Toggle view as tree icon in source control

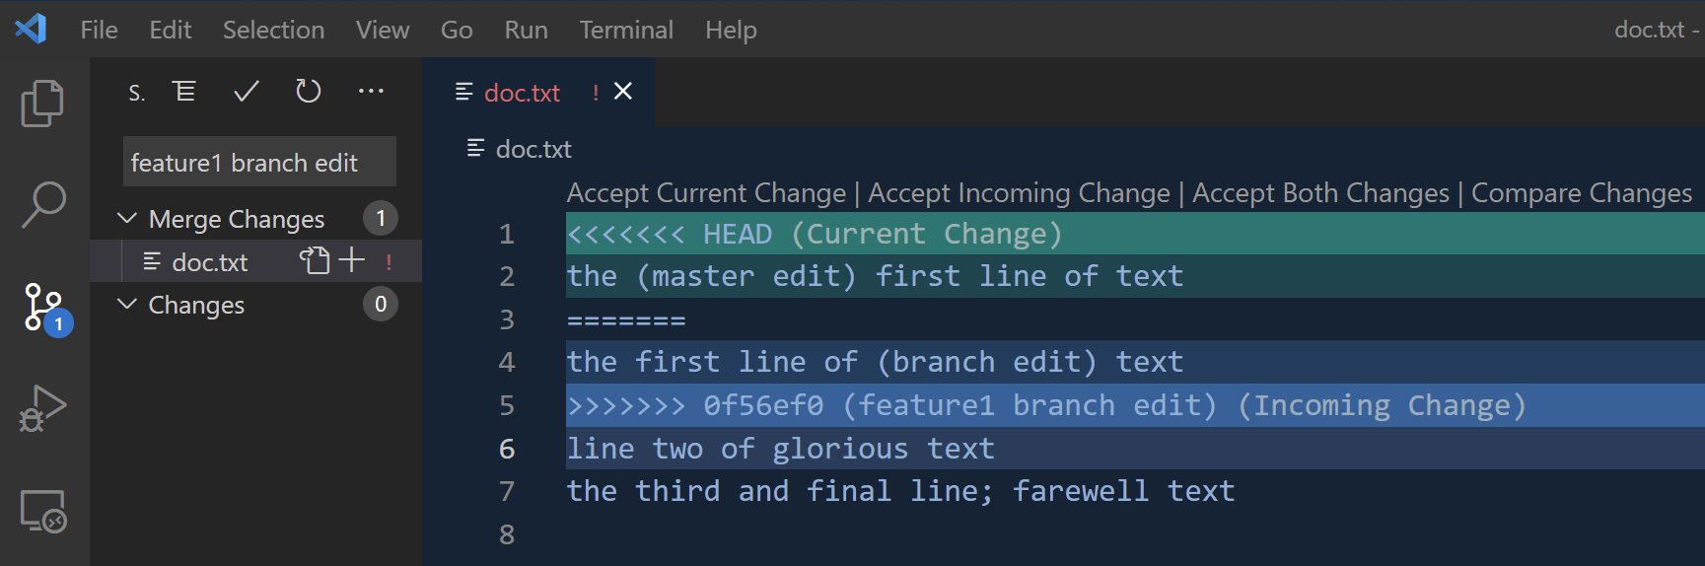tap(184, 92)
